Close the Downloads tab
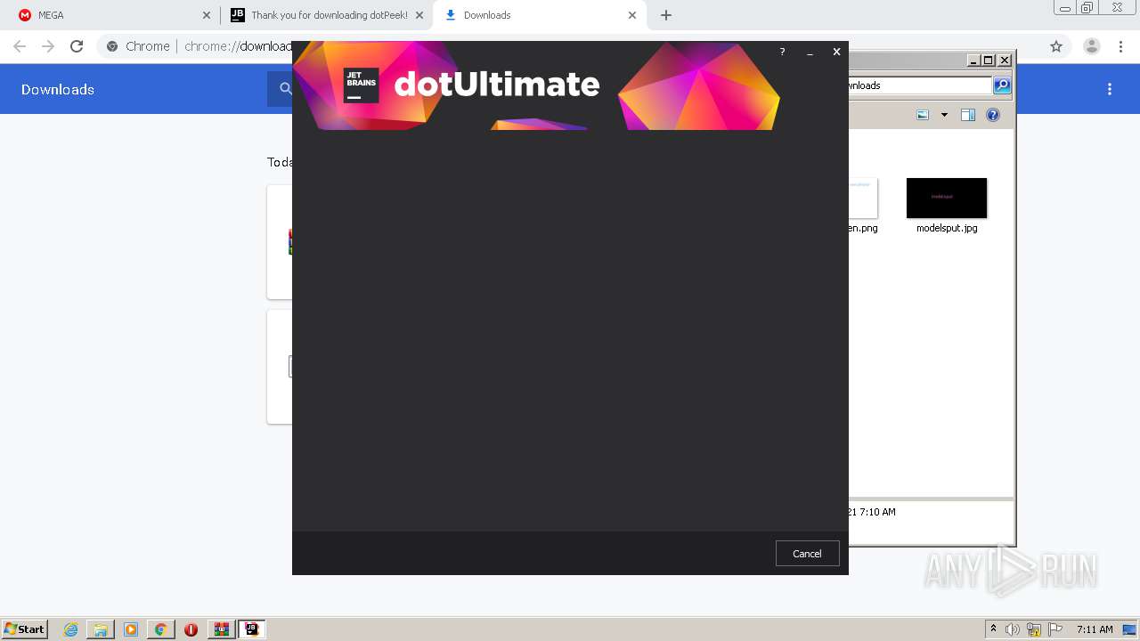The height and width of the screenshot is (641, 1140). pyautogui.click(x=632, y=15)
